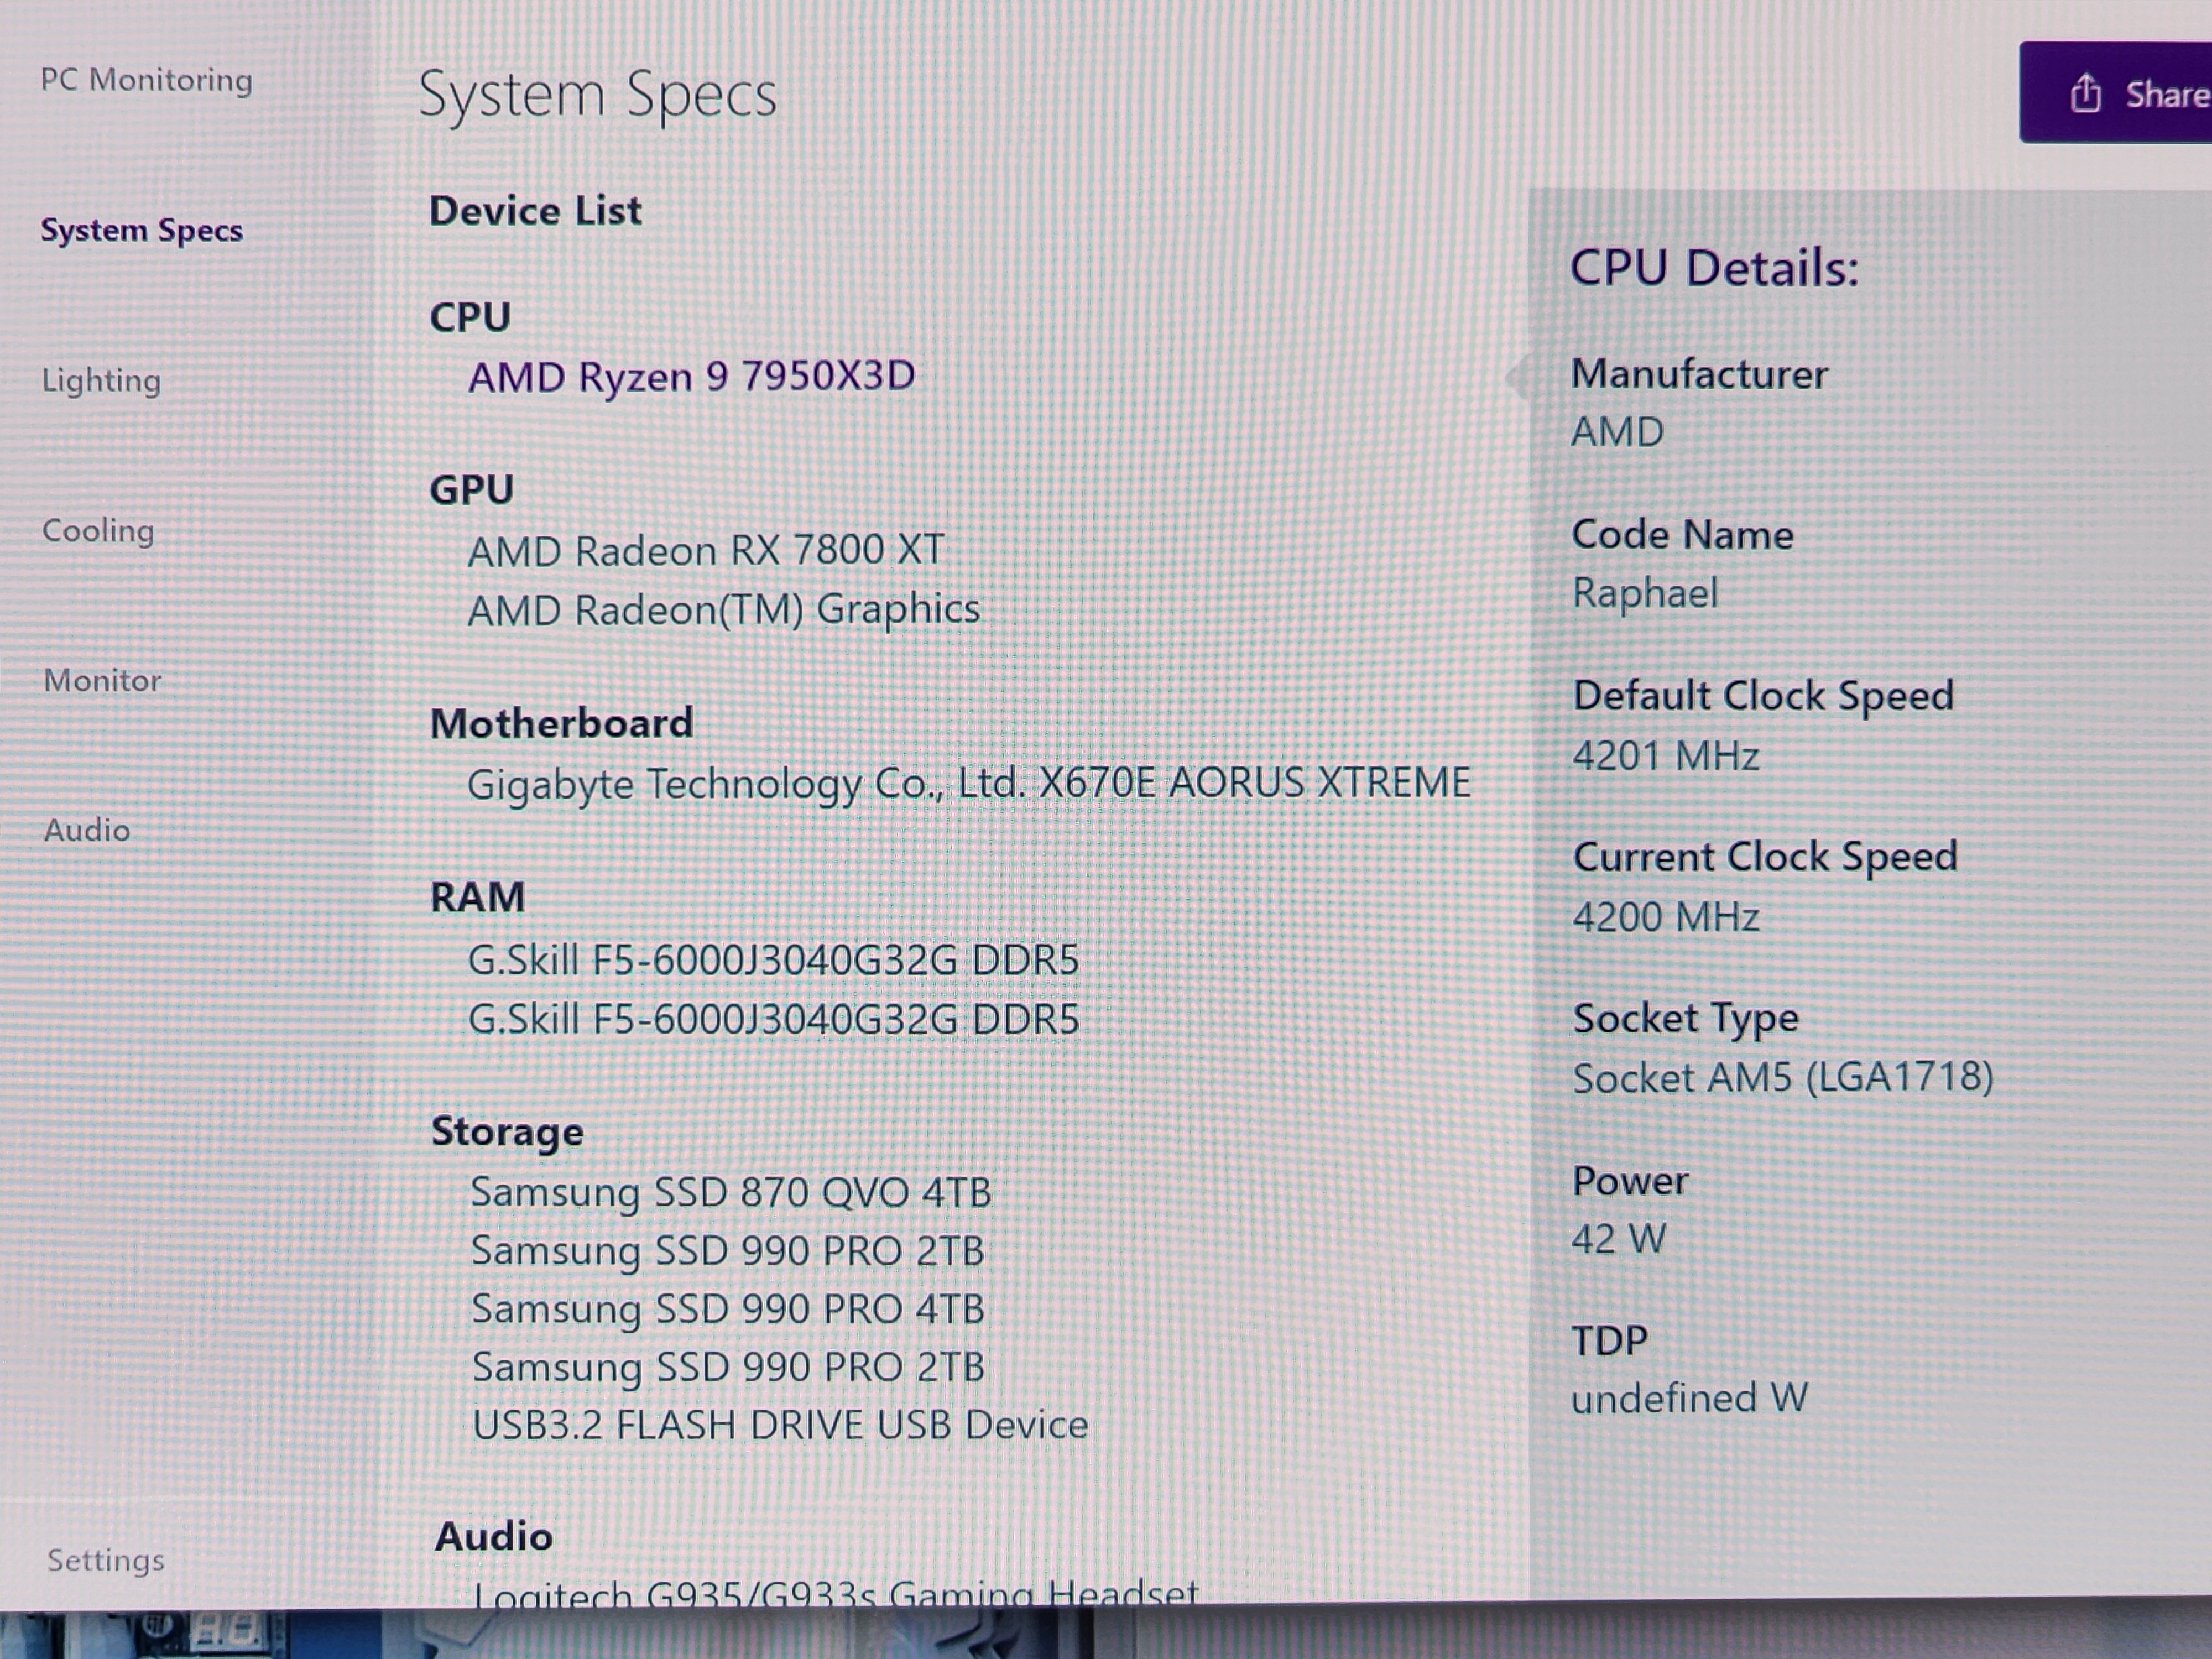Open Monitor in the sidebar

point(102,680)
